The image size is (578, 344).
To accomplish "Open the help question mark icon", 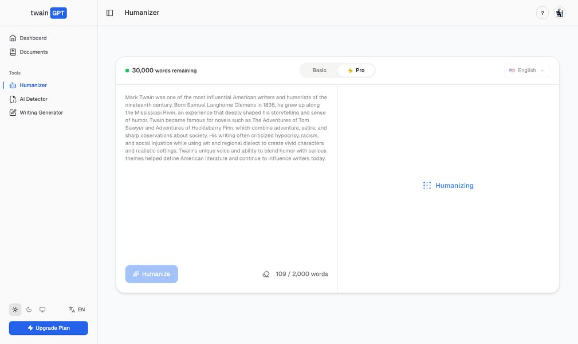I will point(542,13).
